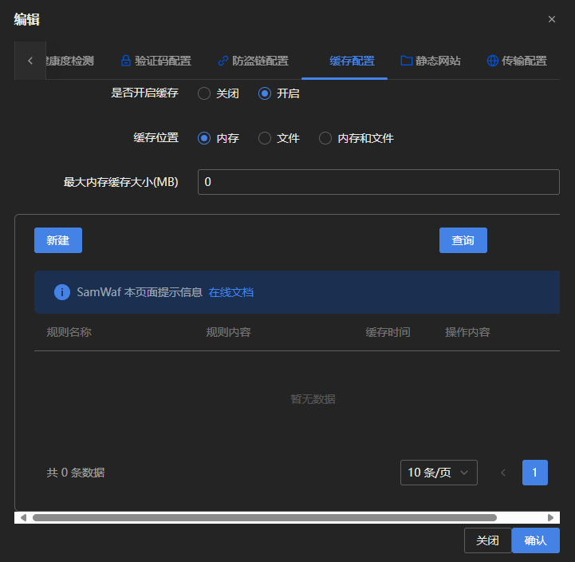
Task: Close the edit dialog with the X icon
Action: [x=552, y=19]
